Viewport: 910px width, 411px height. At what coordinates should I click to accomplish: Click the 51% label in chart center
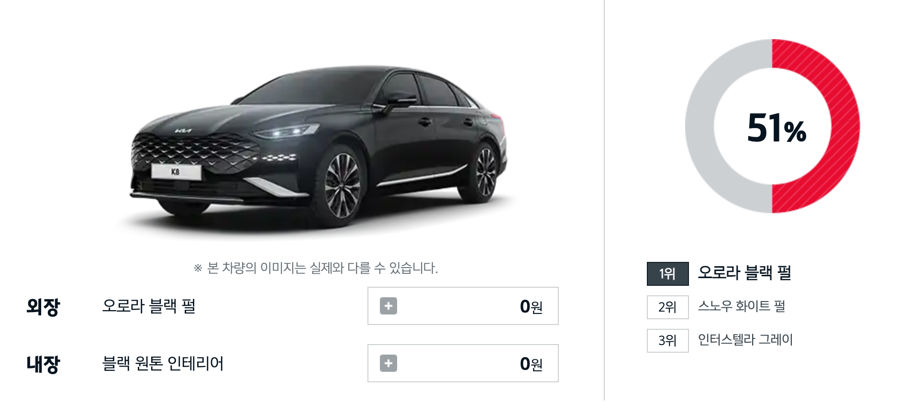tap(776, 128)
